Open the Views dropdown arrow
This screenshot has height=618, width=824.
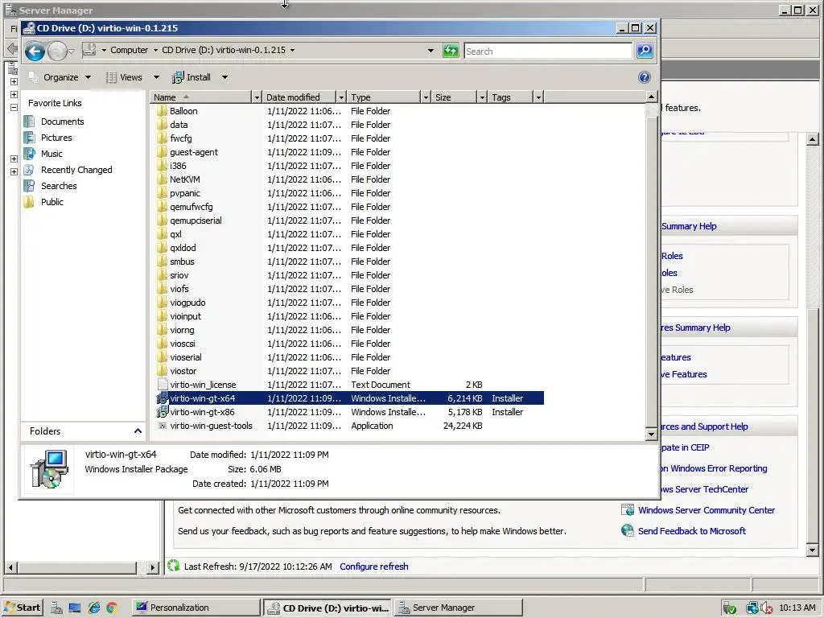156,77
